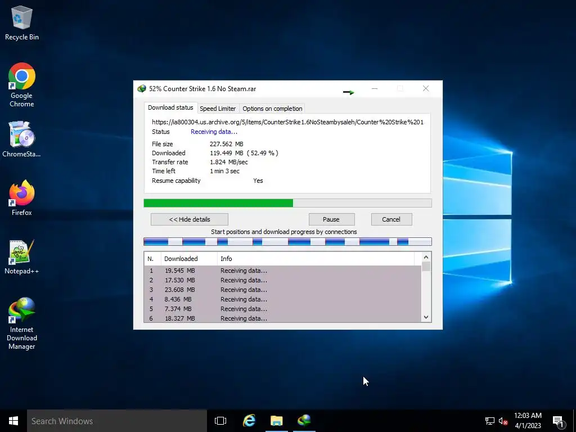Select connection row with 17.530 MB
This screenshot has height=432, width=576.
(283, 280)
